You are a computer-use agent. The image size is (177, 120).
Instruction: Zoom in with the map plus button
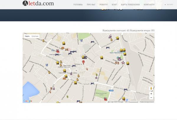pos(151,94)
